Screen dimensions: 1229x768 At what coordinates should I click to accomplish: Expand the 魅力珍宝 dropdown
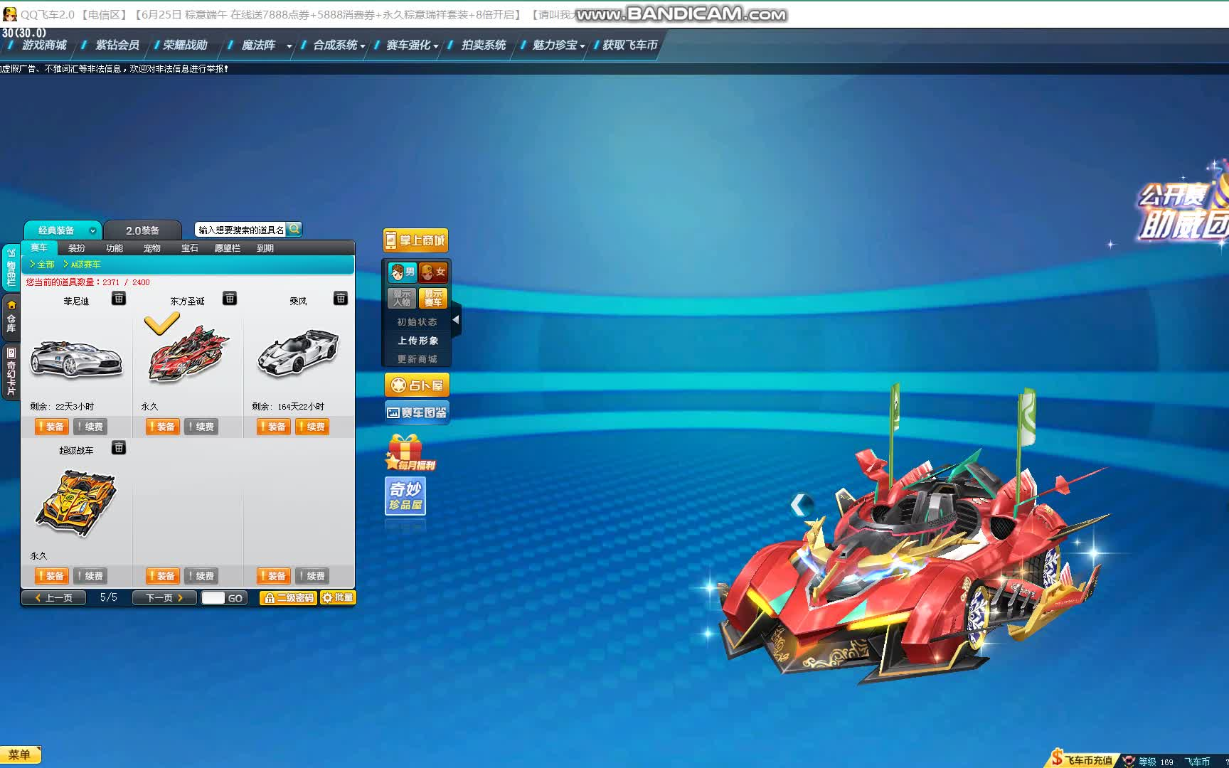(582, 46)
